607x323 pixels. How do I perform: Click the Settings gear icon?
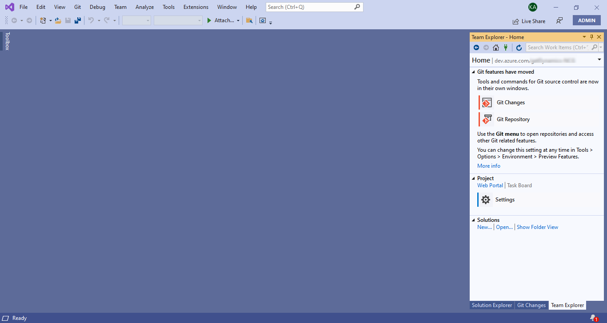[x=486, y=200]
